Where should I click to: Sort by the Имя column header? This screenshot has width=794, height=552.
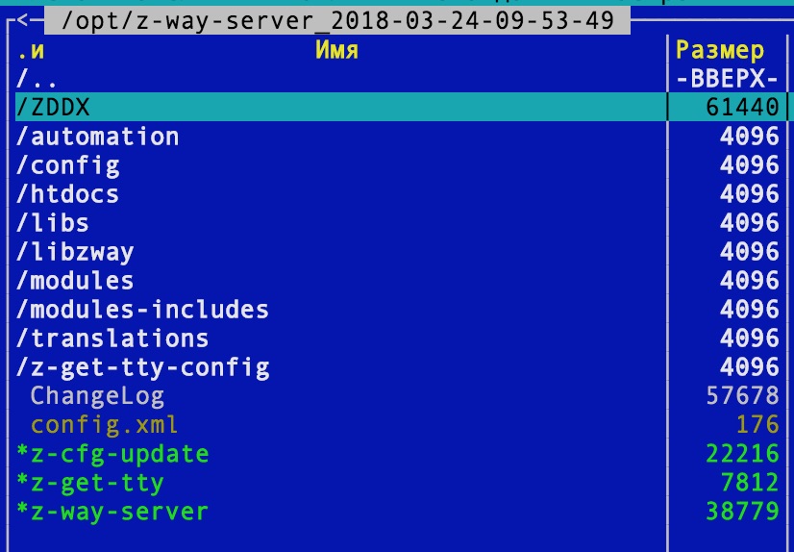coord(336,50)
